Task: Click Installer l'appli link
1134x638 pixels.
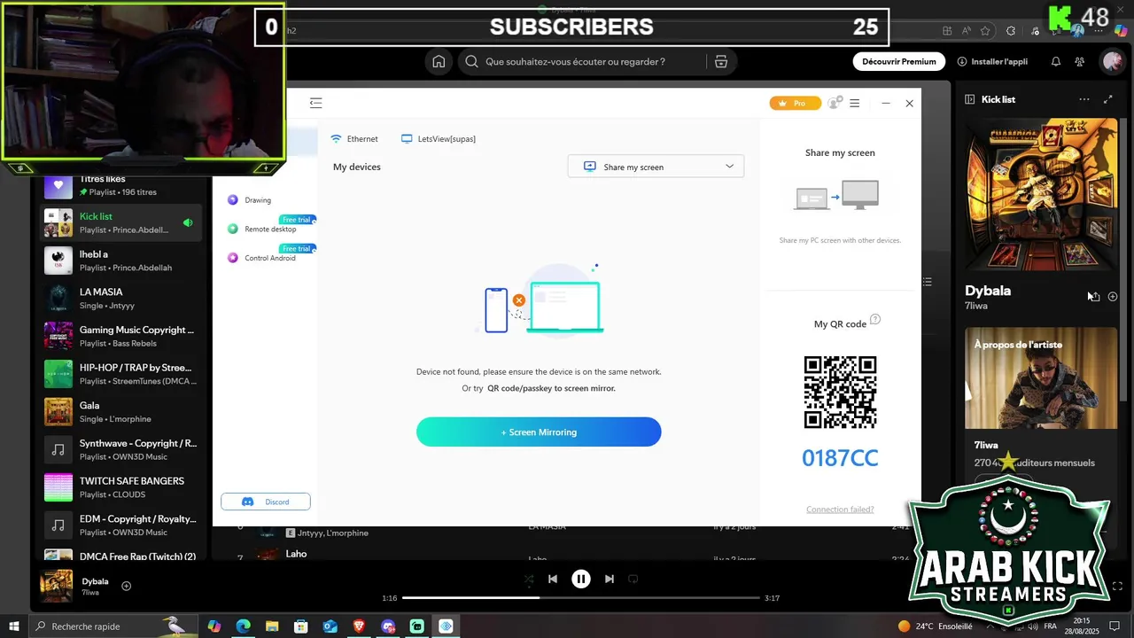Action: point(992,62)
